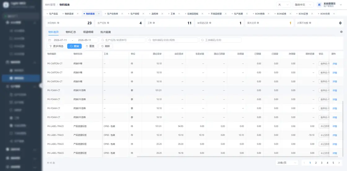Close the 生产任务单 tab
347x171 pixels.
click(122, 14)
